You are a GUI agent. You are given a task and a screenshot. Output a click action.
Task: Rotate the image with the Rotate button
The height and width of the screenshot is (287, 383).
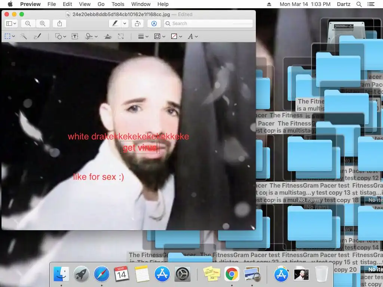coord(138,24)
